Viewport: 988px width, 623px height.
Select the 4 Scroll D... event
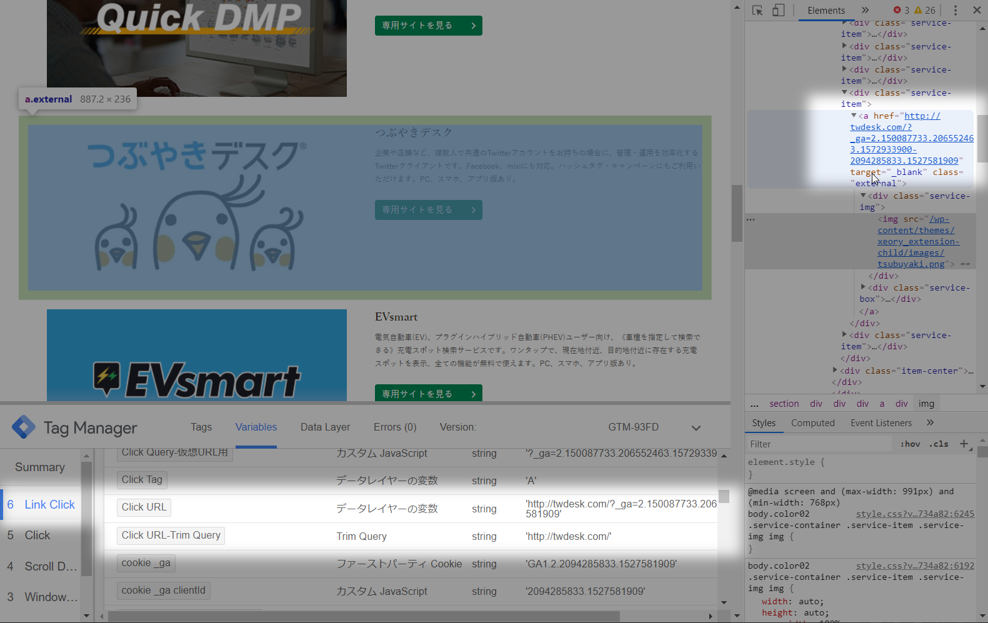click(41, 567)
